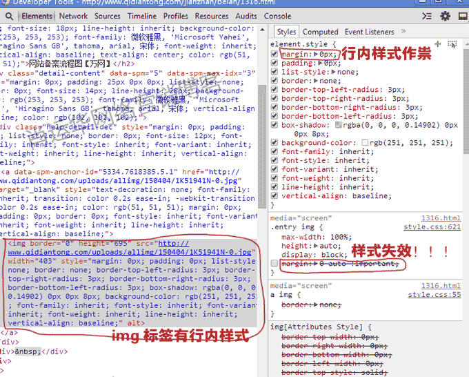Toggle vertical-align: baseline checkbox
The width and height of the screenshot is (469, 377).
tap(275, 195)
